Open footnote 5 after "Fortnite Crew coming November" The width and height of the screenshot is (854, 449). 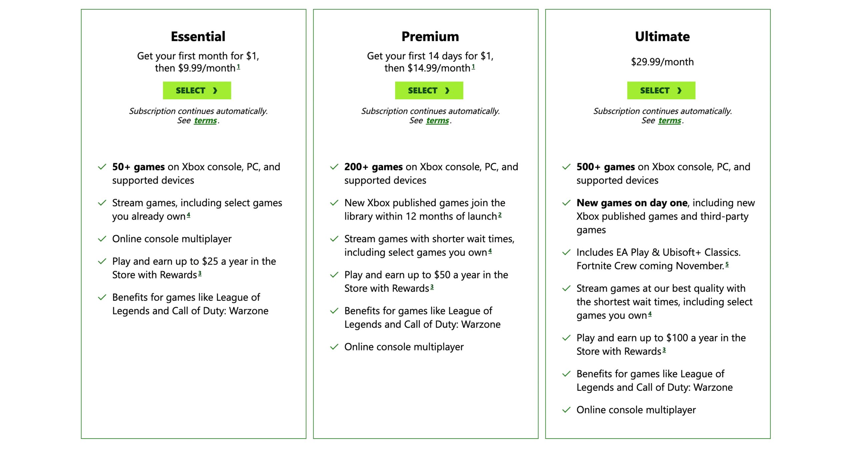[x=727, y=264]
